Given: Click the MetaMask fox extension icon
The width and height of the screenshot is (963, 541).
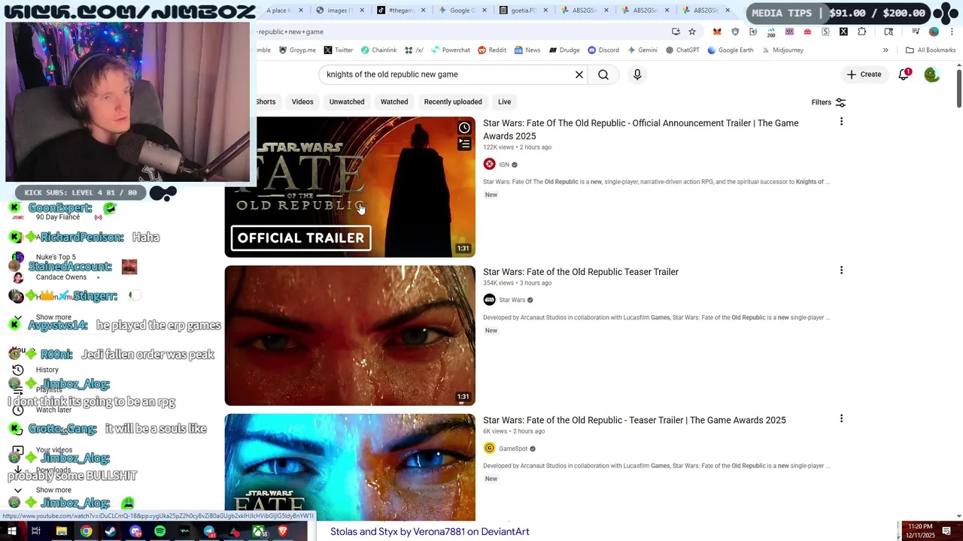Looking at the screenshot, I should pyautogui.click(x=717, y=32).
